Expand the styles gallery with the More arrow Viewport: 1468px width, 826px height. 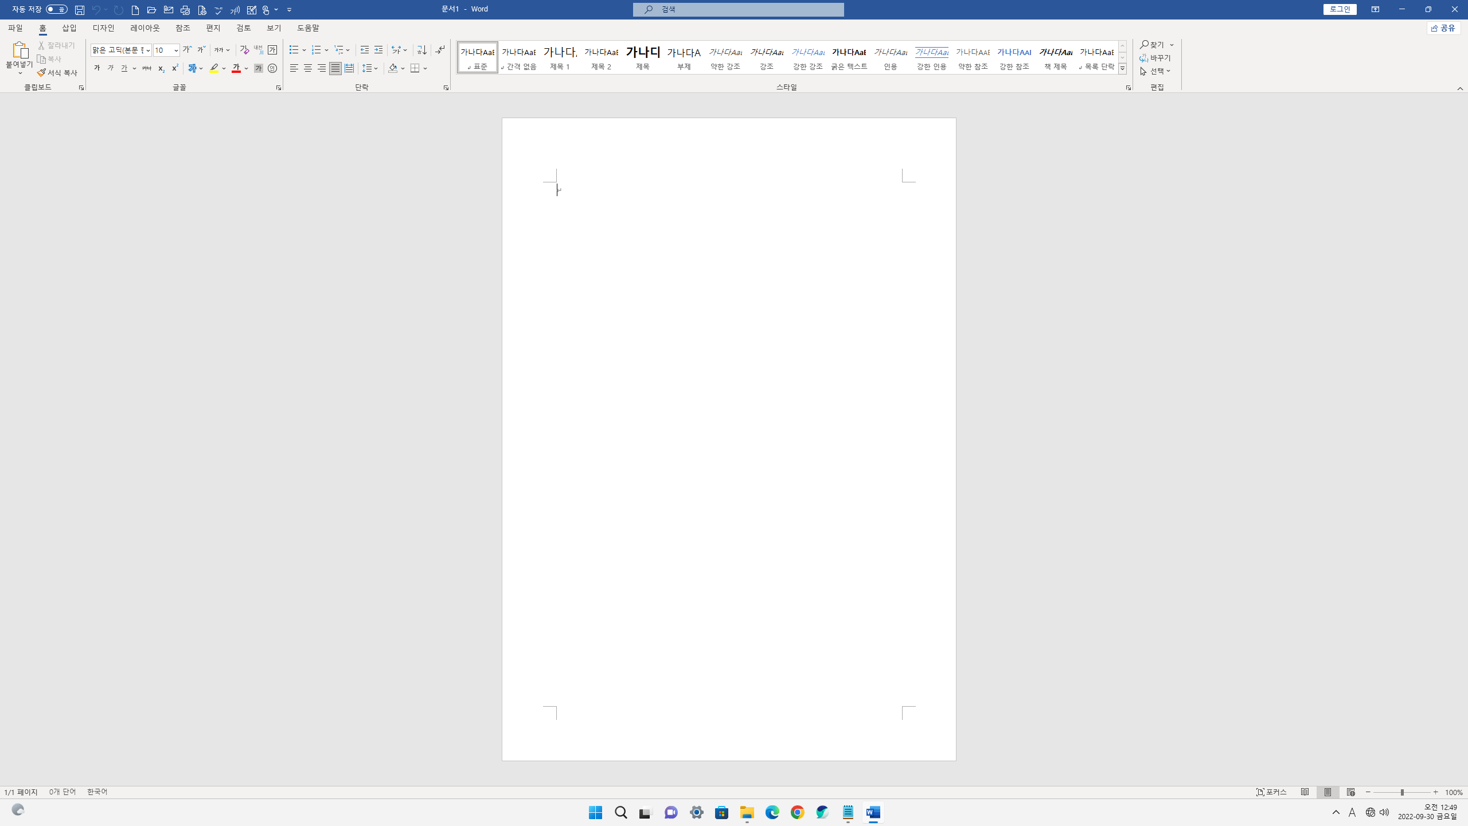click(x=1122, y=69)
